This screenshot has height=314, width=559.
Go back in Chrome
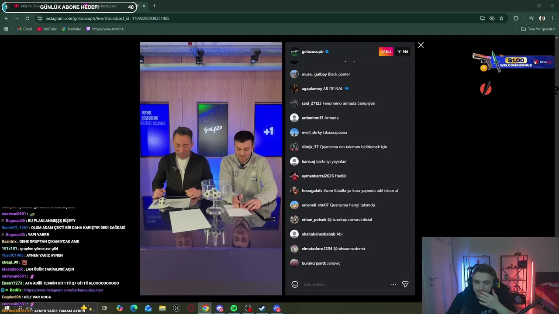(x=6, y=18)
